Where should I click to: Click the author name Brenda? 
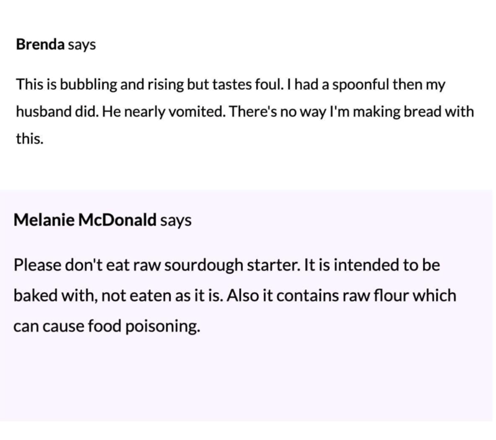point(40,46)
